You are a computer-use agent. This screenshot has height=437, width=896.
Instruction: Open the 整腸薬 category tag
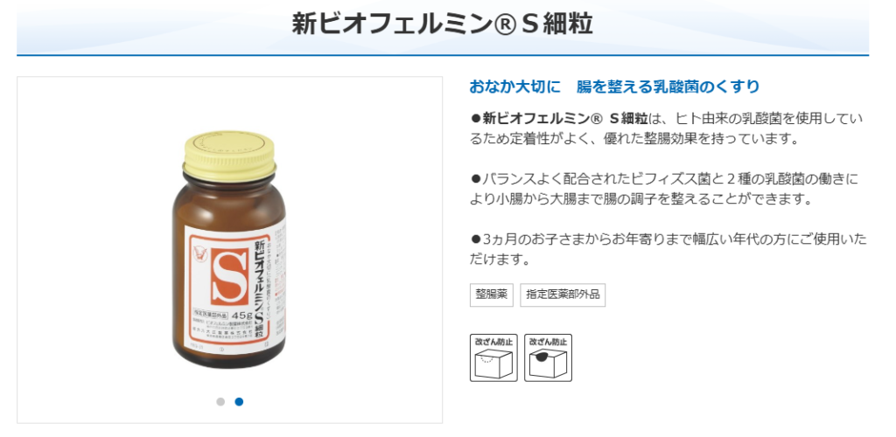click(492, 295)
